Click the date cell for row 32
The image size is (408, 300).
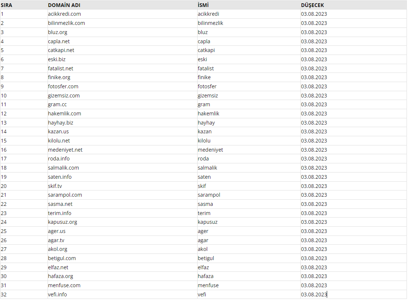(353, 295)
